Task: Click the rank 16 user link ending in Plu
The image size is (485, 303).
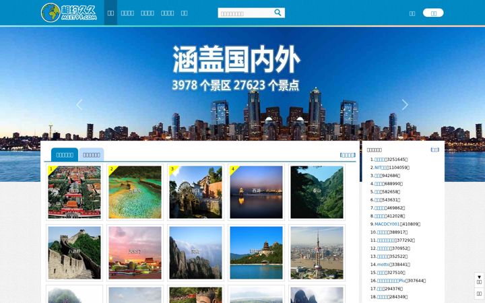Action: 391,280
